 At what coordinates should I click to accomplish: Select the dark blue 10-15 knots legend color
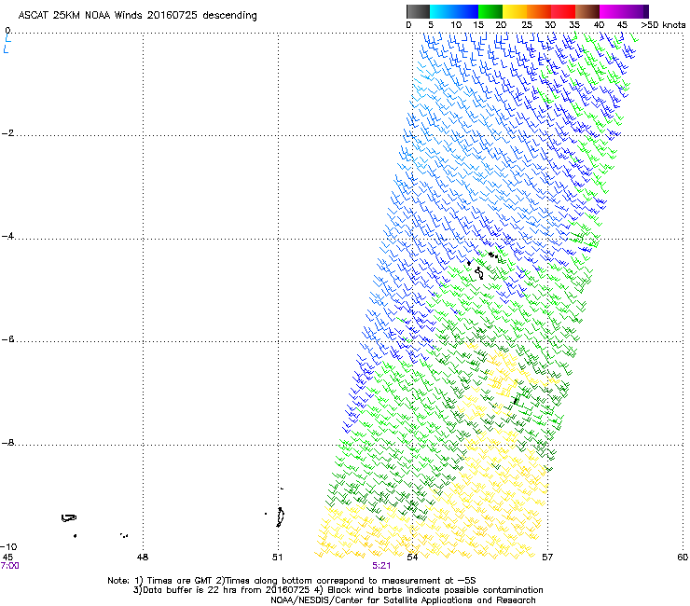(466, 11)
